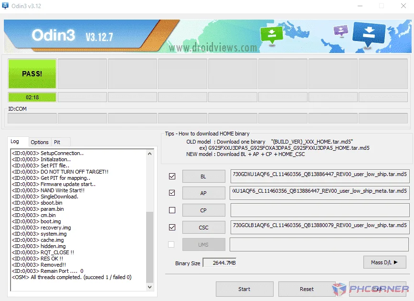Click the grayed UMS button
This screenshot has height=301, width=414.
coord(203,245)
